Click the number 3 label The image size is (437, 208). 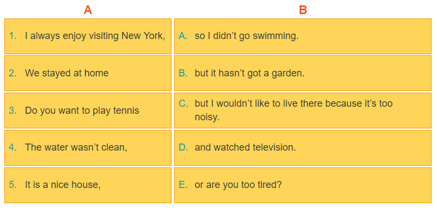(x=13, y=110)
